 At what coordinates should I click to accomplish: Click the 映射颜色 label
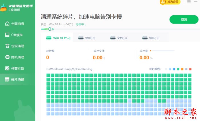click(155, 69)
